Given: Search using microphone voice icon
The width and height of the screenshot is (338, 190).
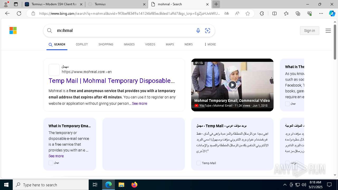Looking at the screenshot, I should click(198, 31).
